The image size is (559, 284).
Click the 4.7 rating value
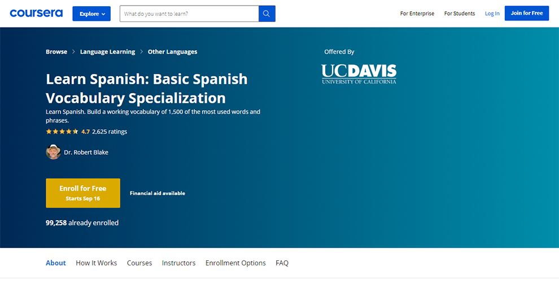pyautogui.click(x=86, y=132)
